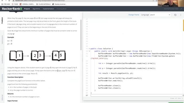
Task: Click the reset code history icon
Action: tap(175, 15)
